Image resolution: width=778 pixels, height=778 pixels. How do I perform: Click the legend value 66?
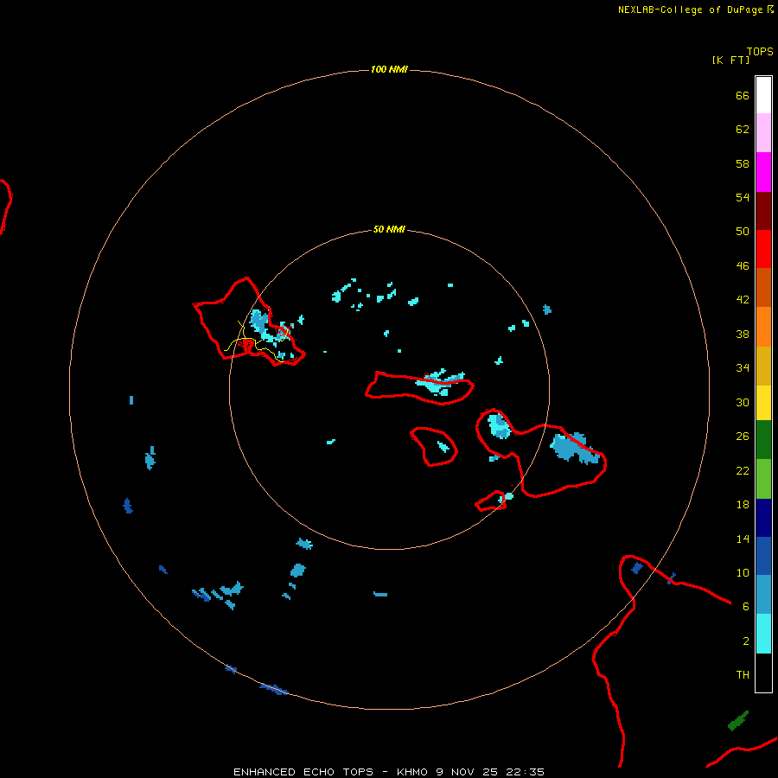pyautogui.click(x=743, y=95)
